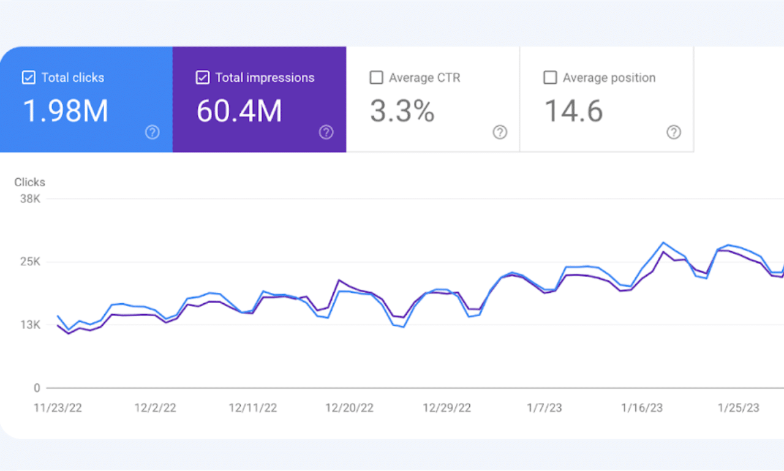The height and width of the screenshot is (471, 784).
Task: Click the 14.6 position value
Action: pyautogui.click(x=573, y=111)
